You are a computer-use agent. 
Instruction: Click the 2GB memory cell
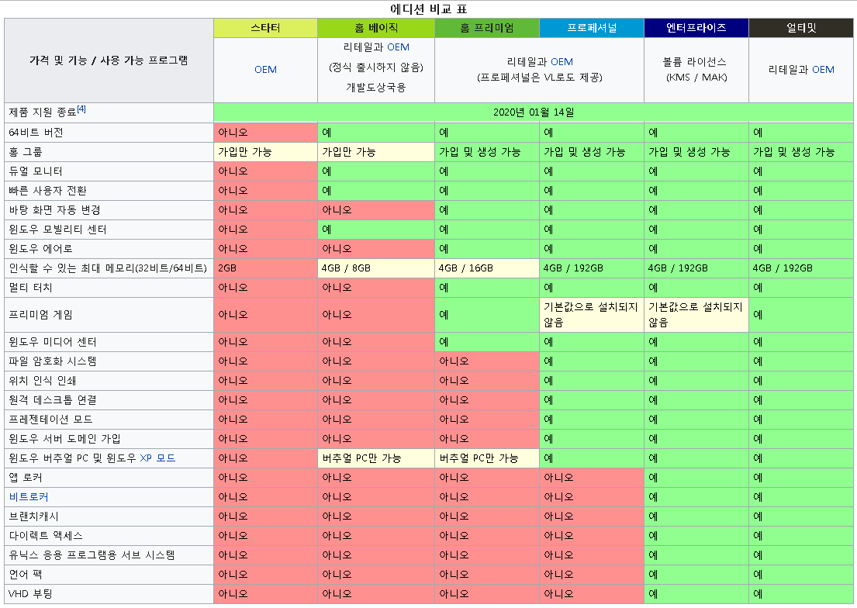pyautogui.click(x=265, y=268)
